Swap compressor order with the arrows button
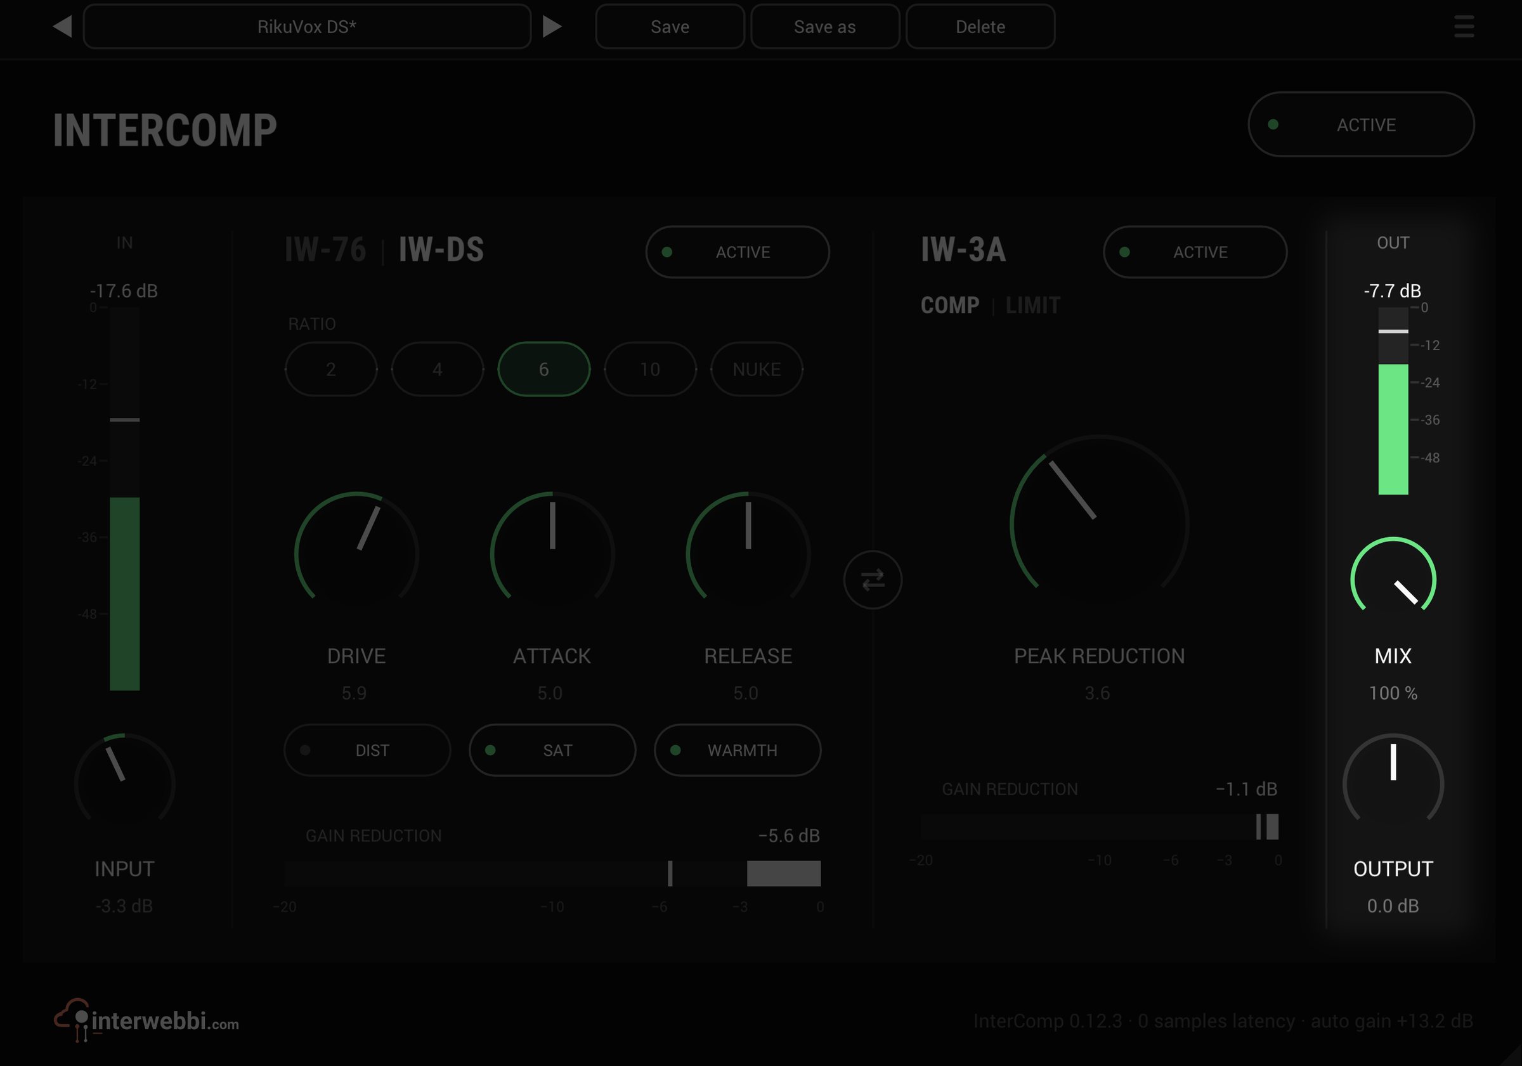 pos(873,580)
